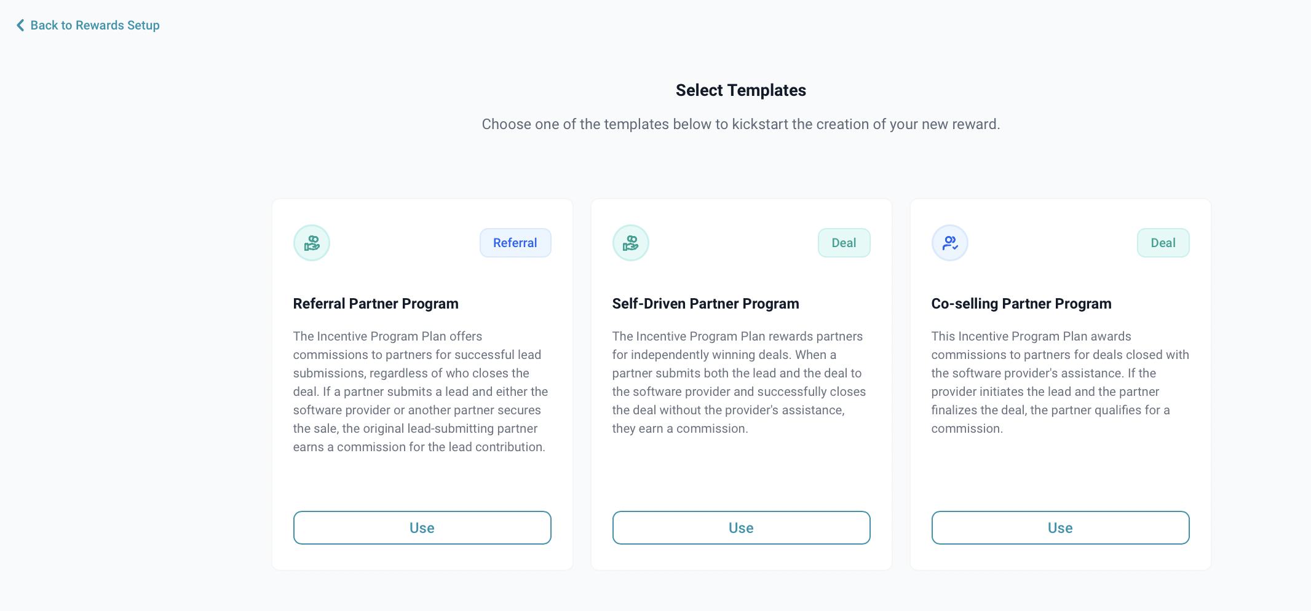Click the Co-selling Partner Program user-check icon
This screenshot has height=611, width=1311.
pos(950,243)
